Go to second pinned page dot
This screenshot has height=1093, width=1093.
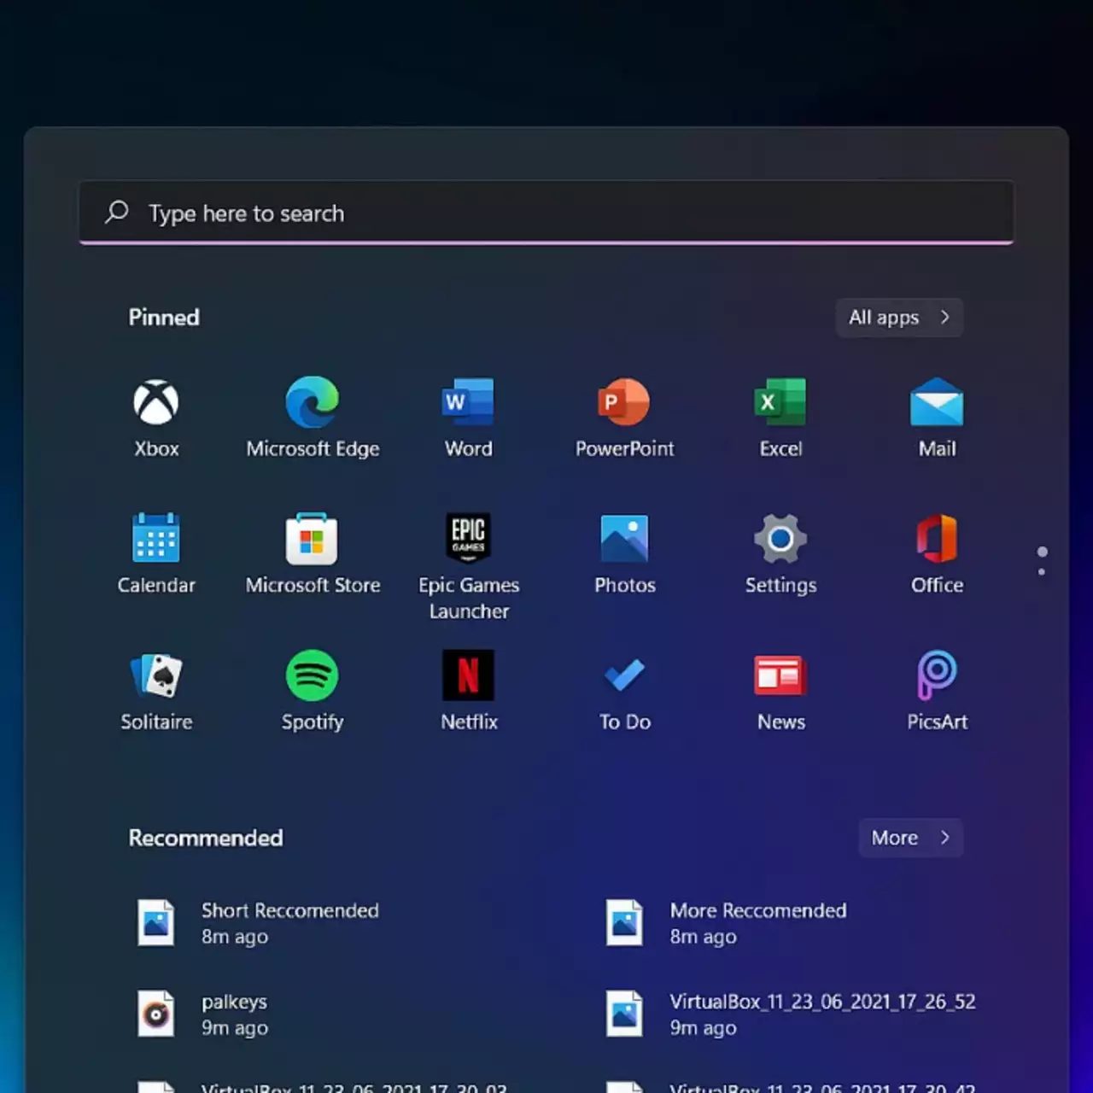(1042, 571)
